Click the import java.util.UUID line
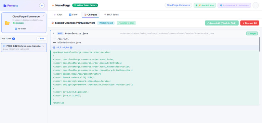The image size is (262, 123). click(x=67, y=96)
